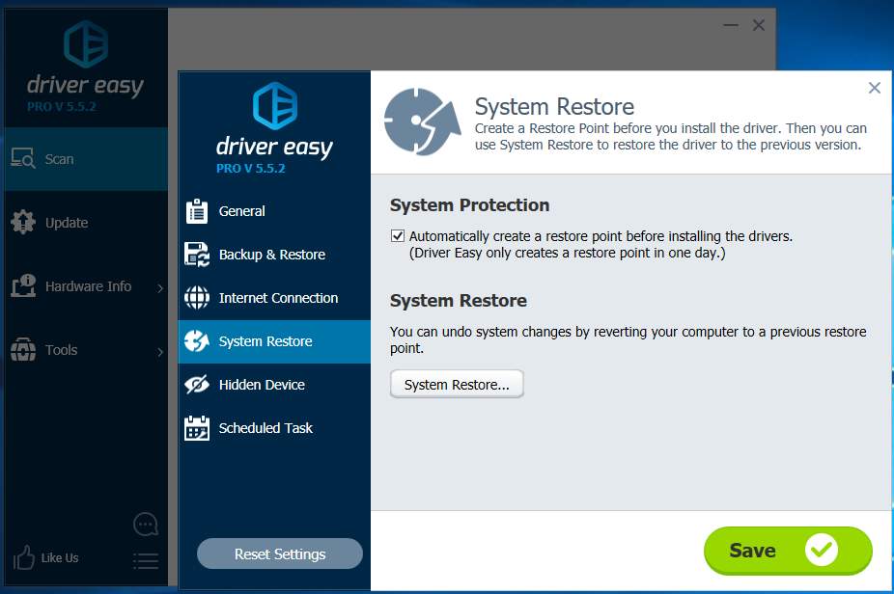Click the System Protection heading
894x594 pixels.
[x=470, y=205]
